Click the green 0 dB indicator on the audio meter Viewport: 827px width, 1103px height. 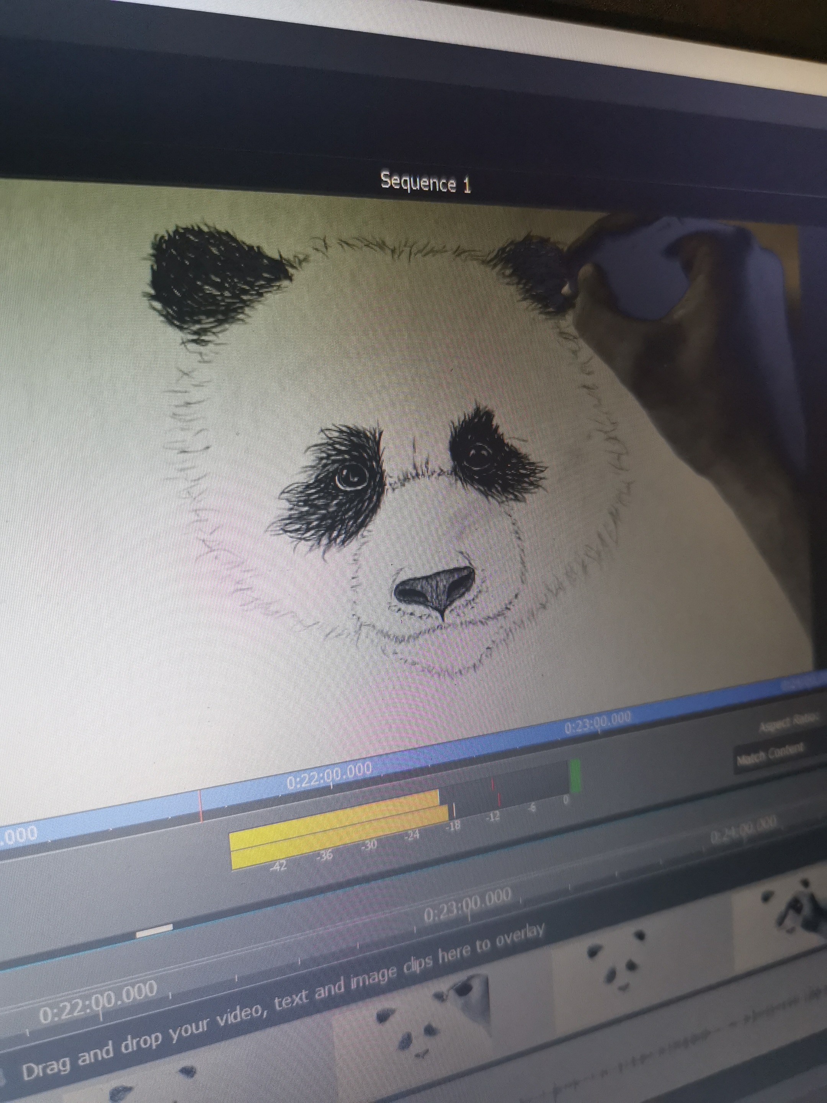[x=574, y=776]
